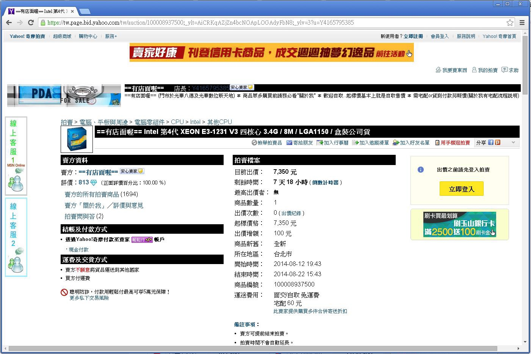Click the PDA For Sale store banner
531x354 pixels.
64,95
